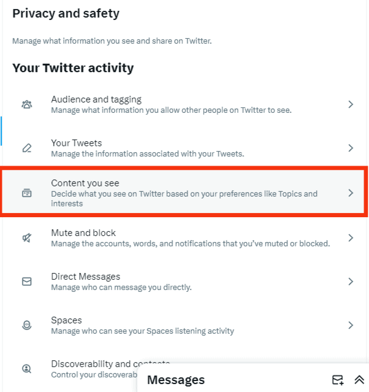
Task: Click the Content you see card icon
Action: pyautogui.click(x=27, y=193)
